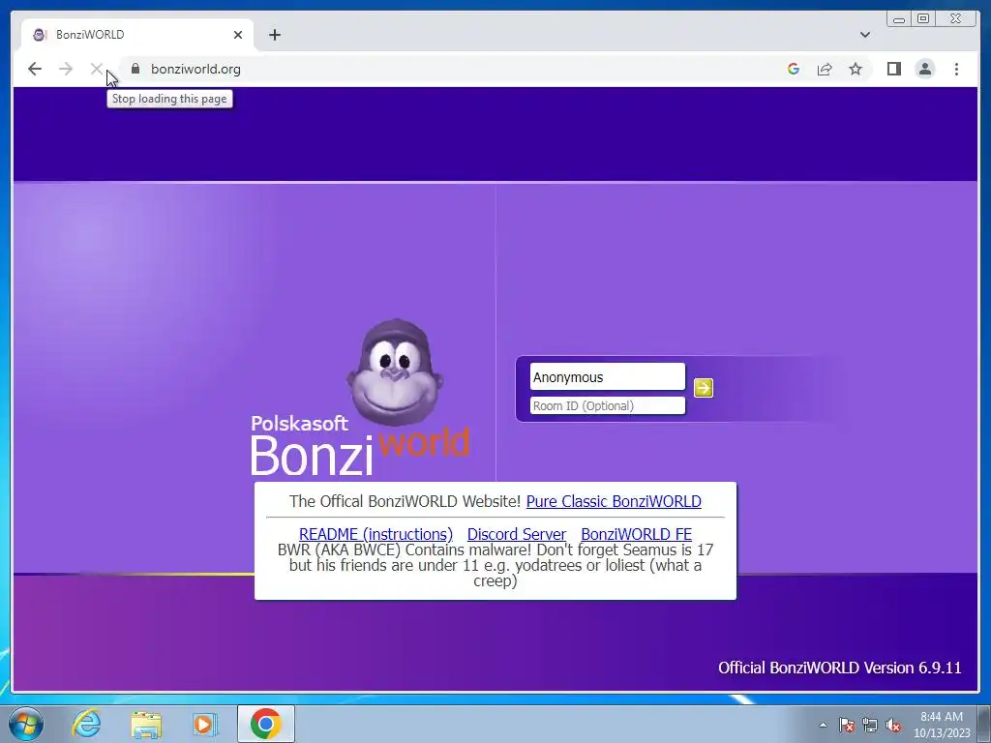Viewport: 991px width, 743px height.
Task: Open Chrome three-dot menu
Action: point(956,69)
